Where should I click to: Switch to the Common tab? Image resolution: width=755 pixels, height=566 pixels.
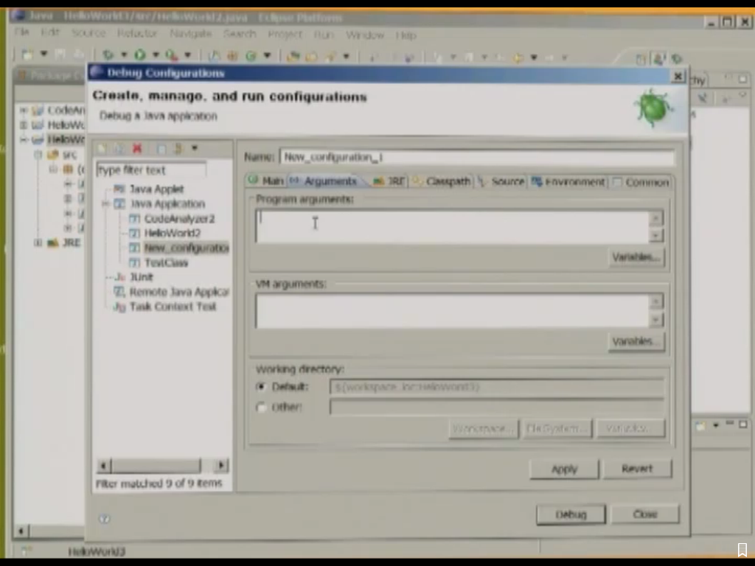tap(641, 183)
